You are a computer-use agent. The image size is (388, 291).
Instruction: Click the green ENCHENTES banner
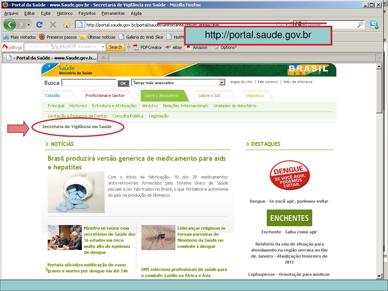[289, 218]
